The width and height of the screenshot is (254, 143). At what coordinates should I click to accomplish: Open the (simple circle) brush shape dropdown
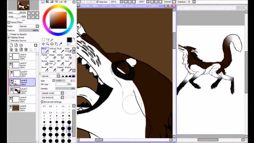pos(62,93)
